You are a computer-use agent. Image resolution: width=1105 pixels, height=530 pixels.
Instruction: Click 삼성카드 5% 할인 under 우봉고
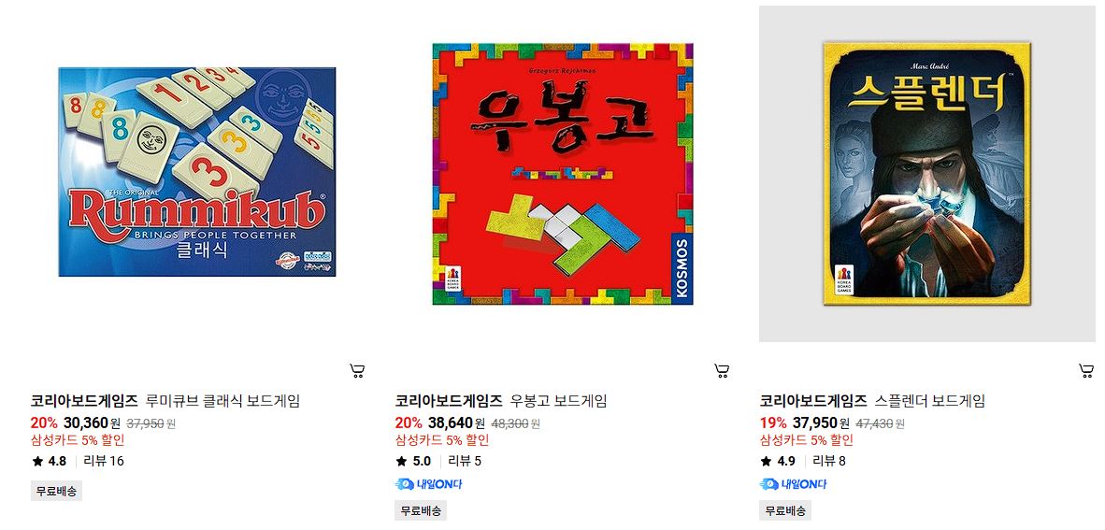point(442,440)
